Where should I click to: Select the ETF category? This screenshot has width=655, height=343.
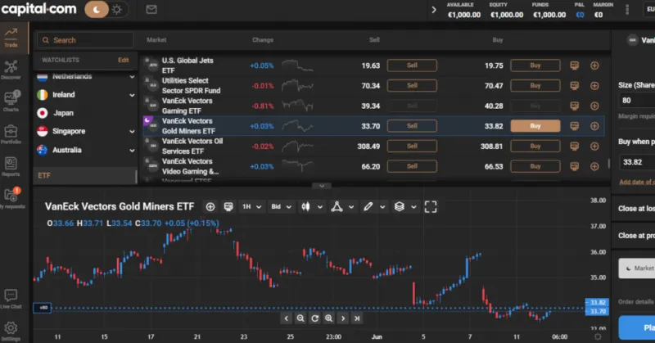(x=85, y=175)
